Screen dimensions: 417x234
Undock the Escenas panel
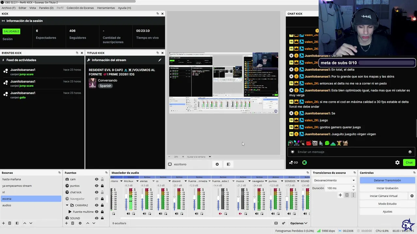[59, 173]
